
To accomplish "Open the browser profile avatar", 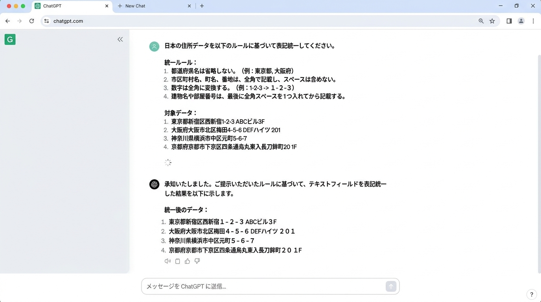I will coord(521,21).
